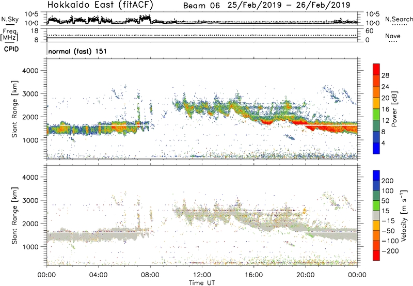Click the plot title Hokkaido East (fitACF)
The width and height of the screenshot is (413, 286).
click(100, 5)
